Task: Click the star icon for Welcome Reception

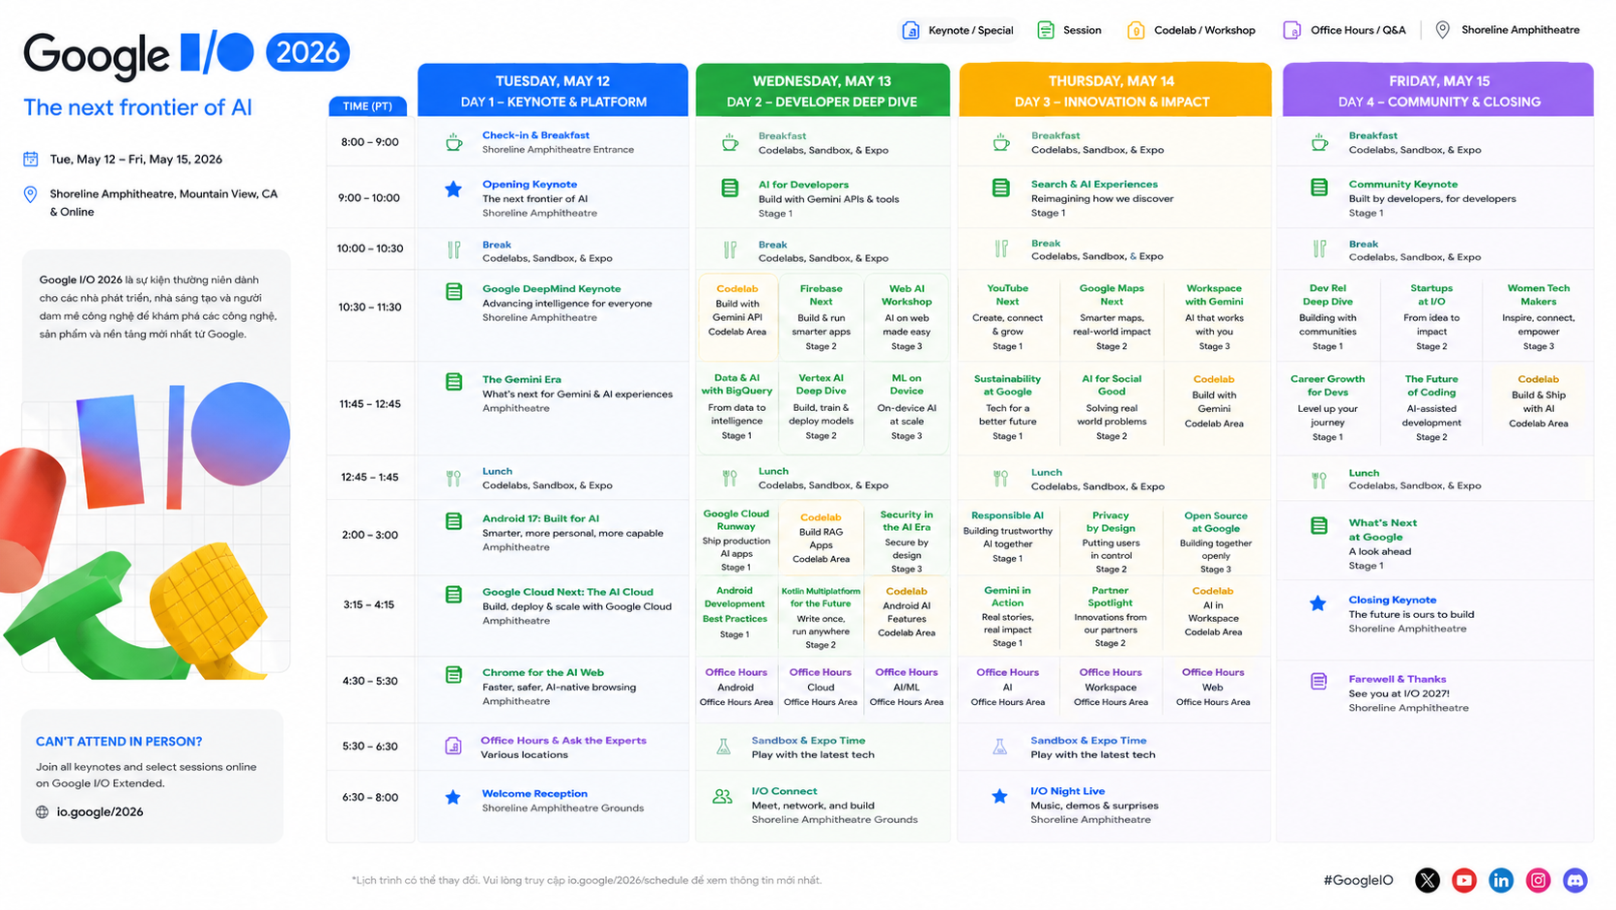Action: 452,798
